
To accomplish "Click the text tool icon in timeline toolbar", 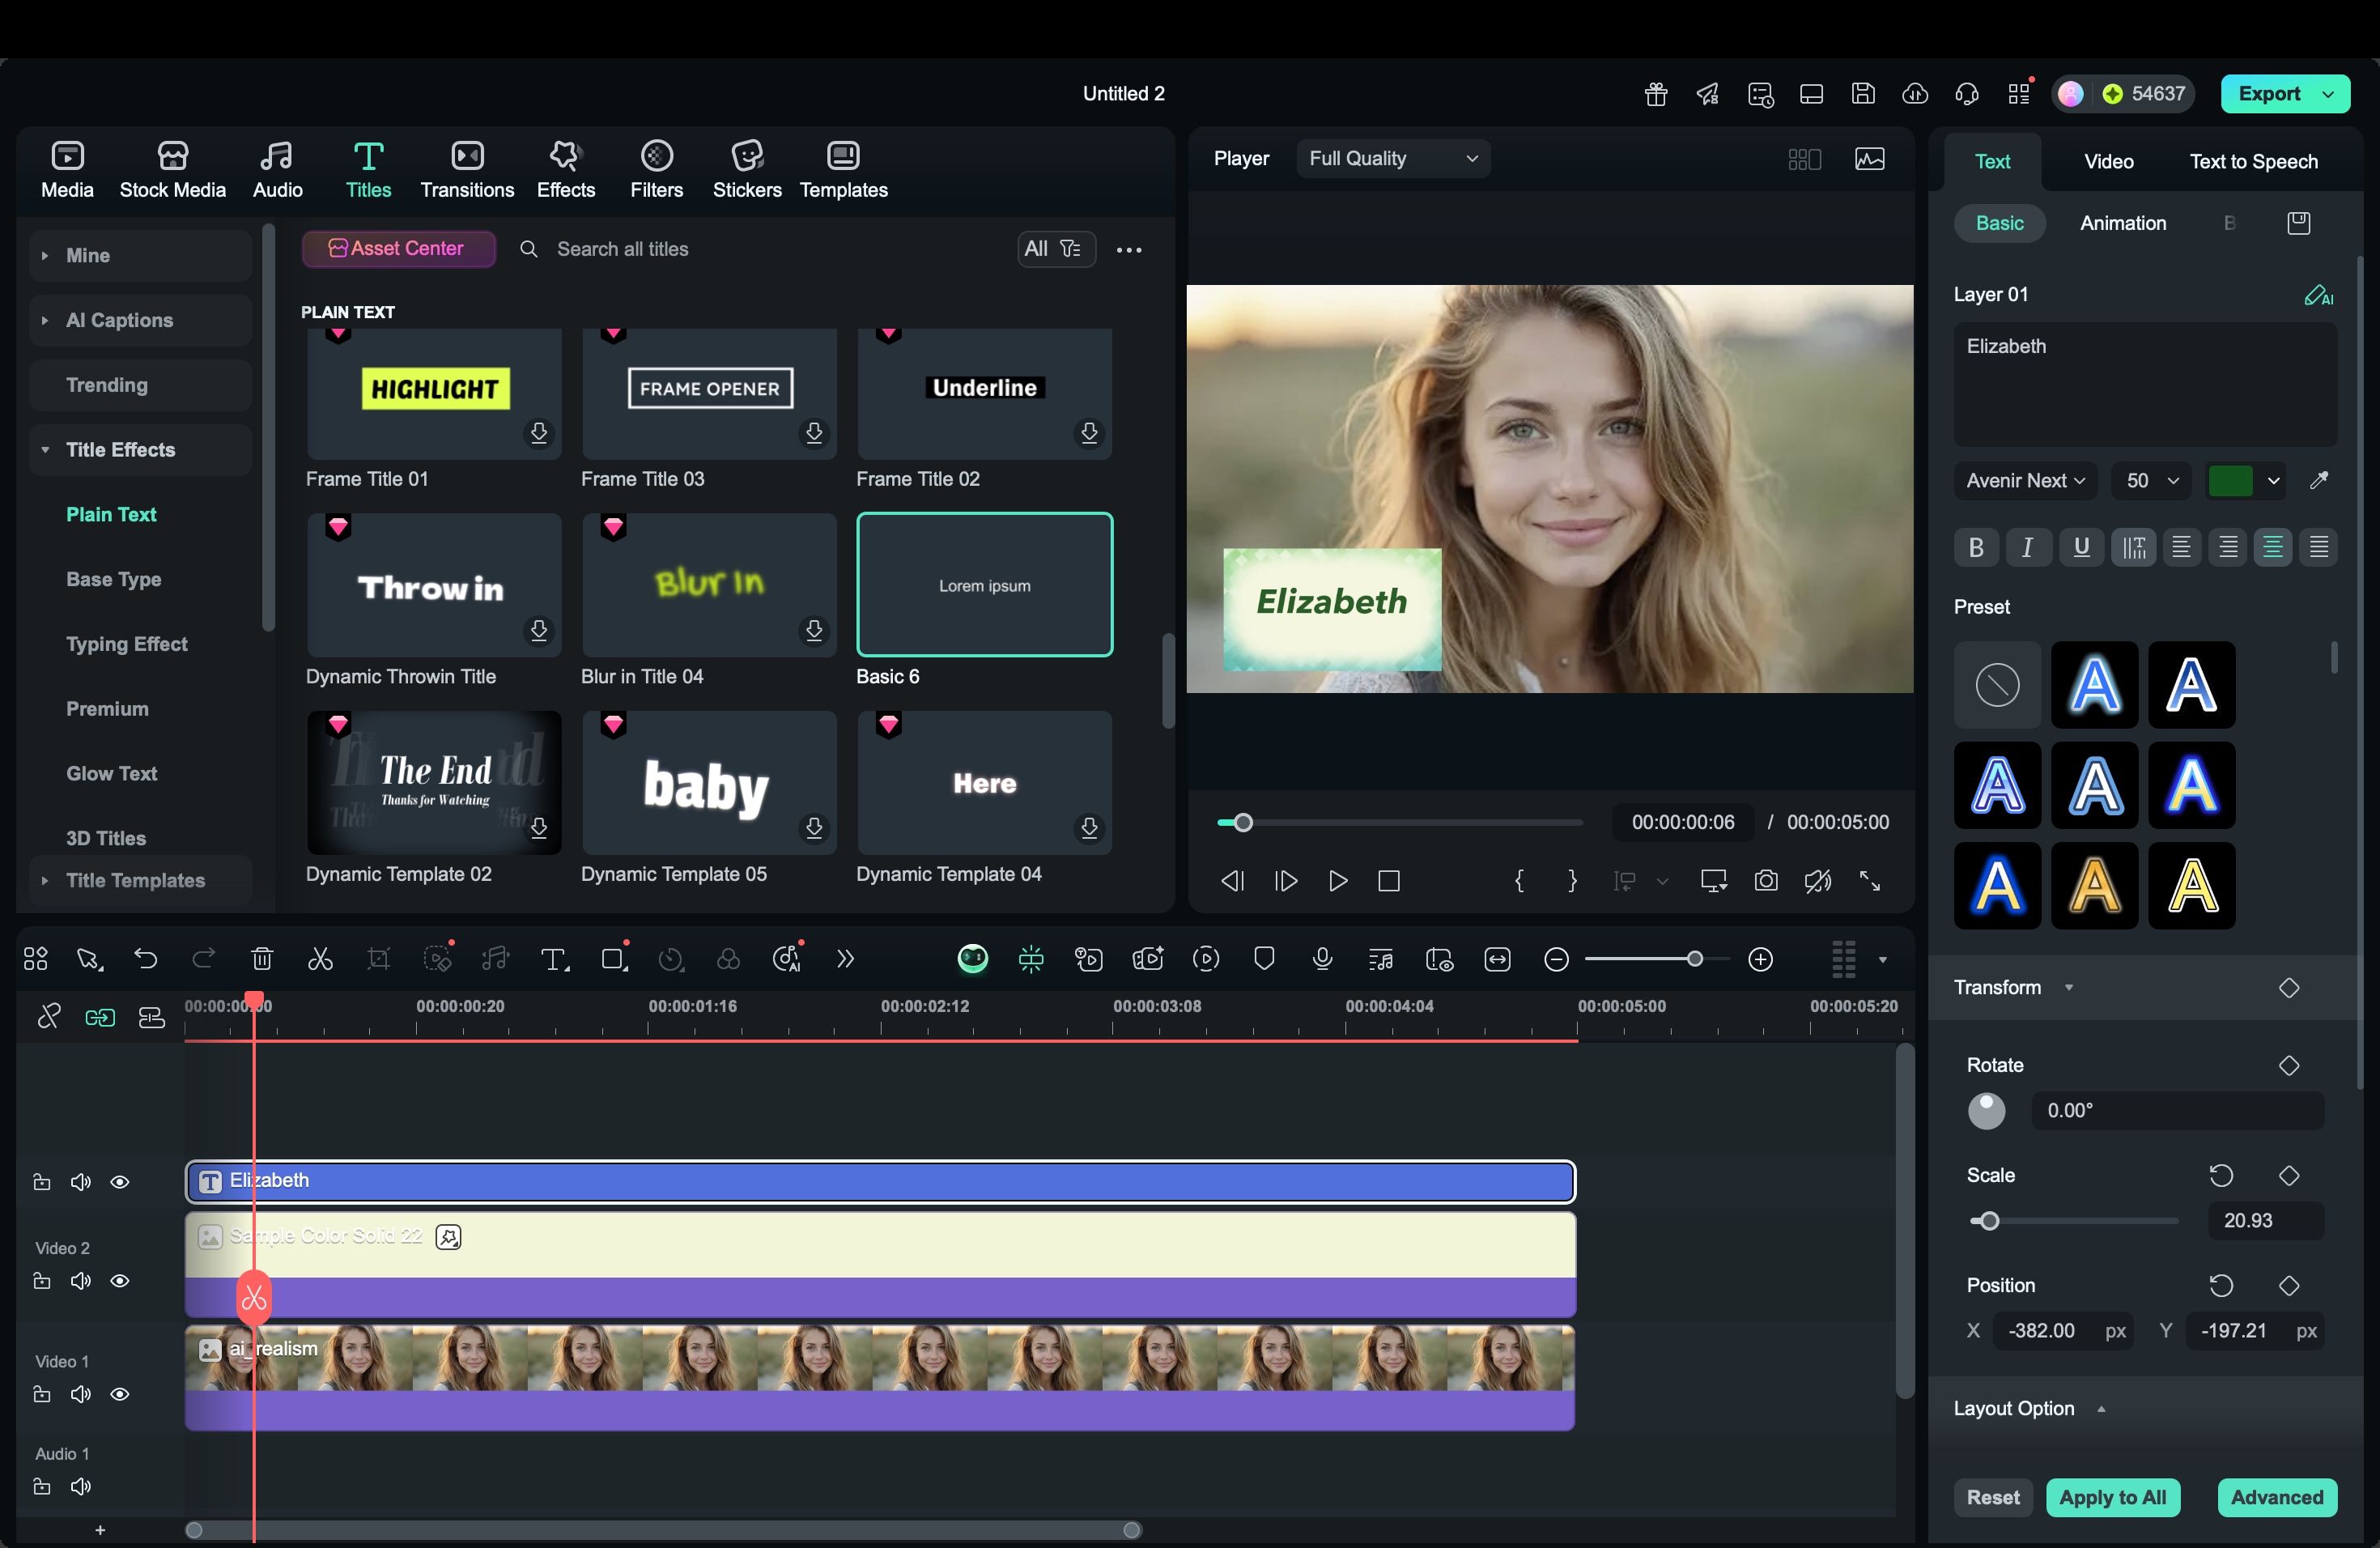I will pos(554,960).
